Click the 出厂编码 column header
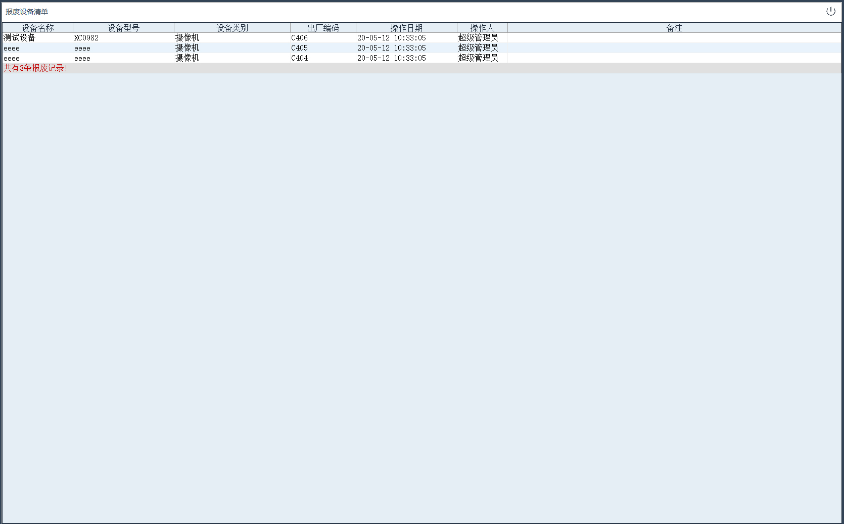 click(323, 28)
